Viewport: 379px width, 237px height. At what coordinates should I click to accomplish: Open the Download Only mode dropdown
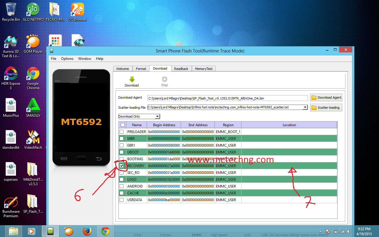tap(157, 116)
